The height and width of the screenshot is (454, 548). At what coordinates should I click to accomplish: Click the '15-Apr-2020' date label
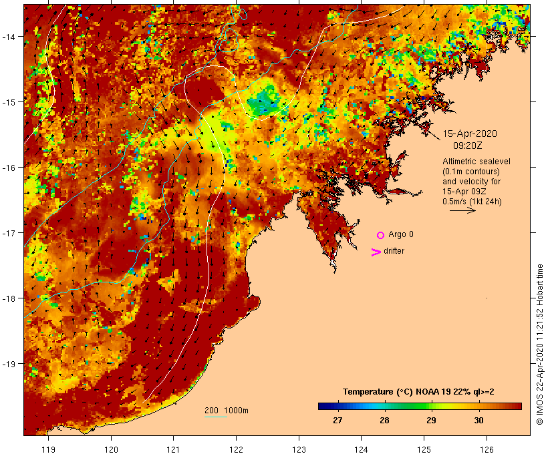[470, 134]
